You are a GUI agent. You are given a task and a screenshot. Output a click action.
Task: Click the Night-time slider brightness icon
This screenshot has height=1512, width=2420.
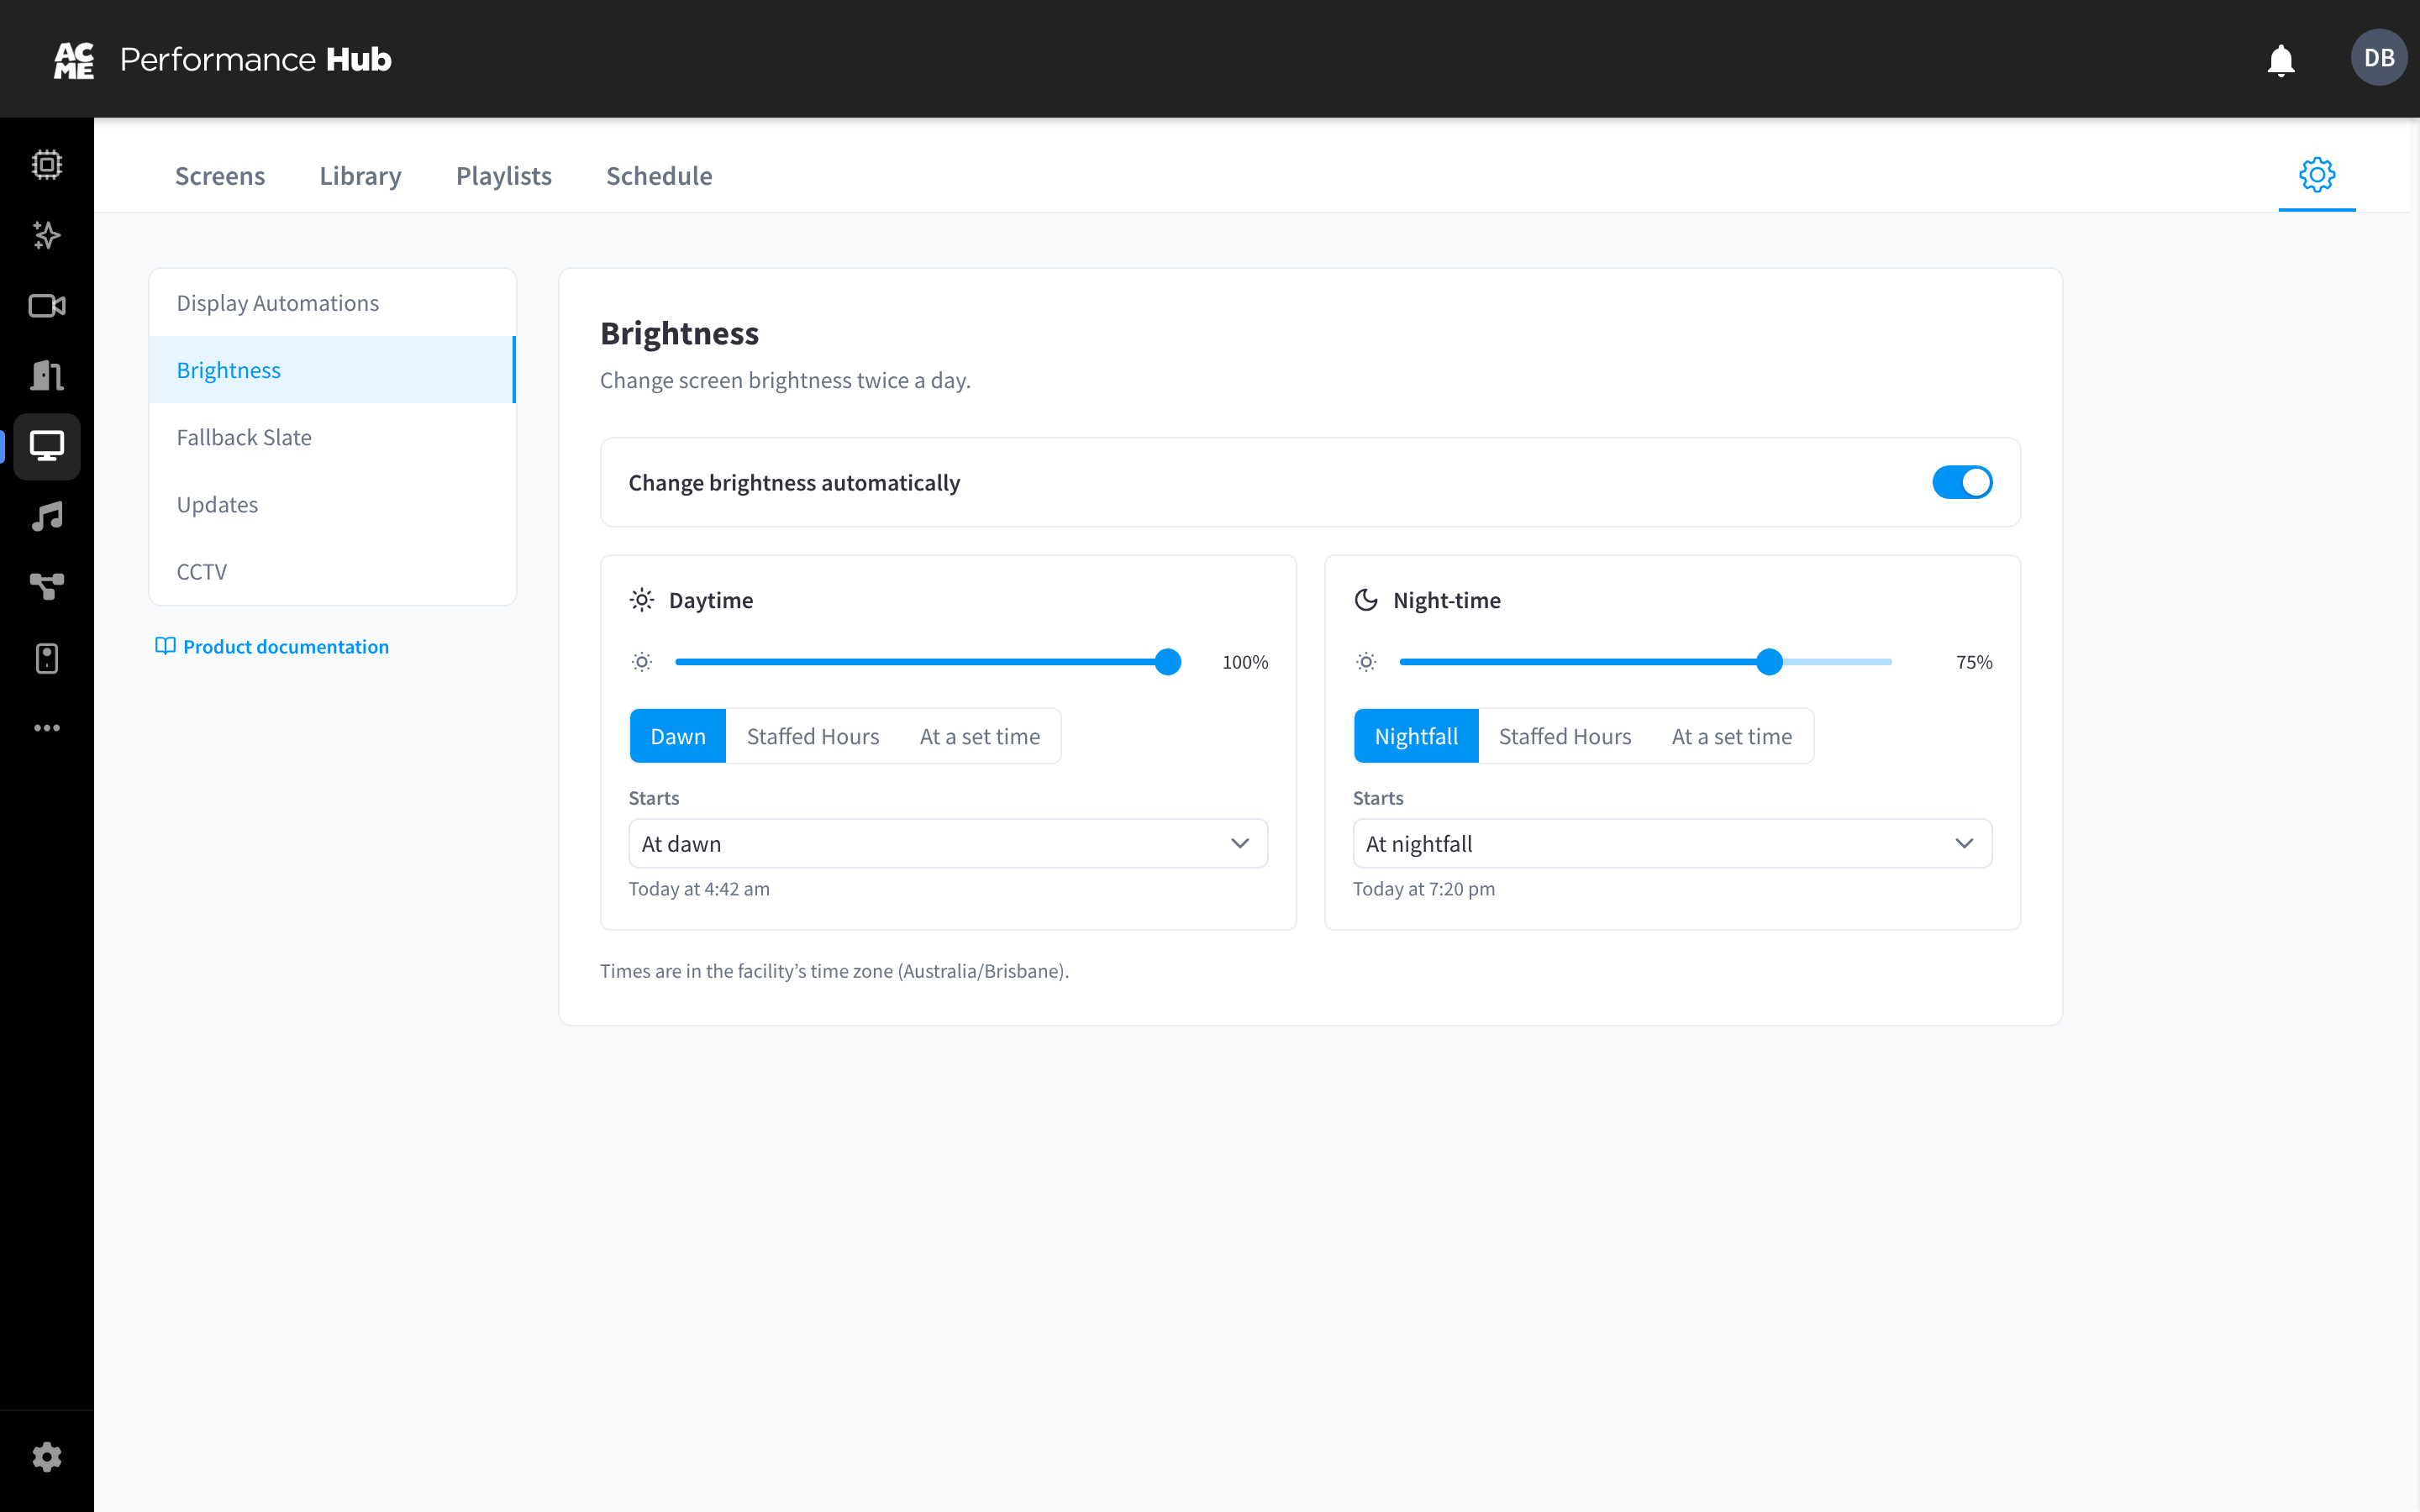(x=1366, y=662)
